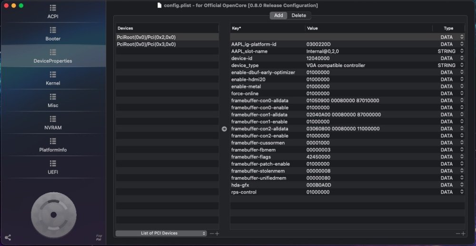This screenshot has height=246, width=476.
Task: Click framebuffer-con1-alldata value 02040A00
Action: pyautogui.click(x=344, y=115)
